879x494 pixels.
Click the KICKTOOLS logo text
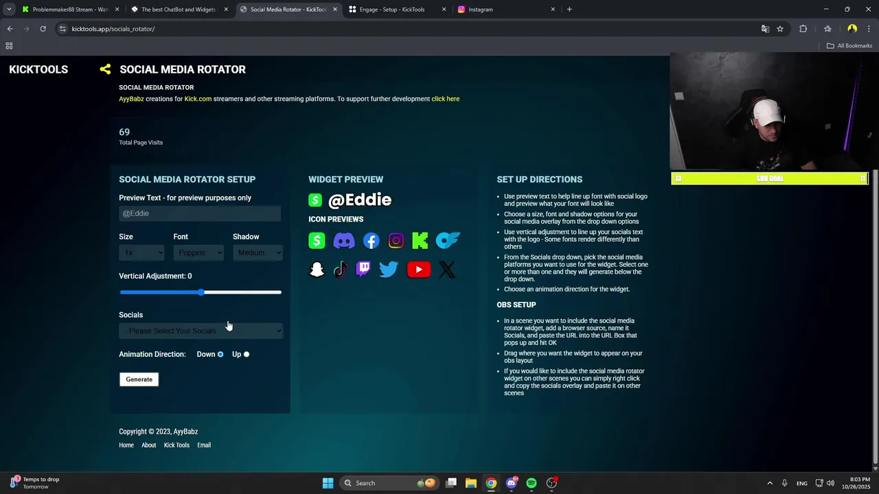coord(38,69)
